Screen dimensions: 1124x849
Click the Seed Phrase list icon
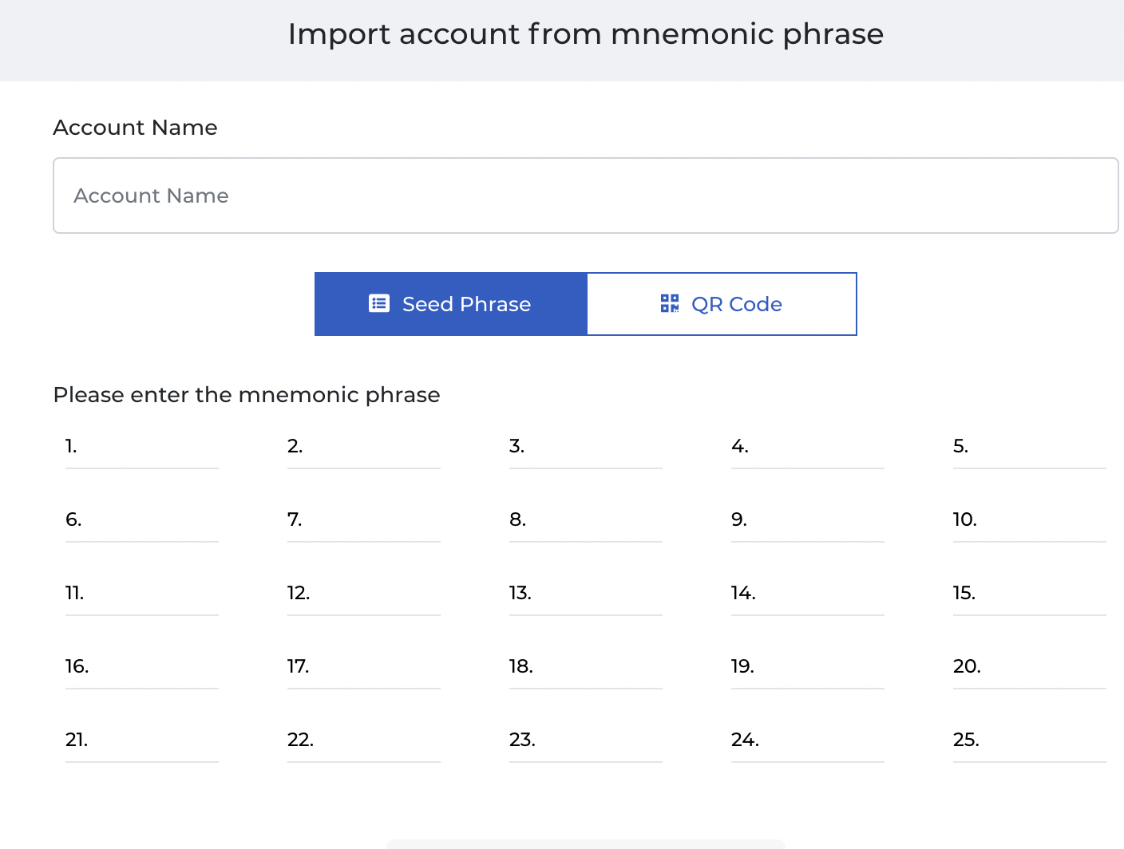[x=379, y=304]
